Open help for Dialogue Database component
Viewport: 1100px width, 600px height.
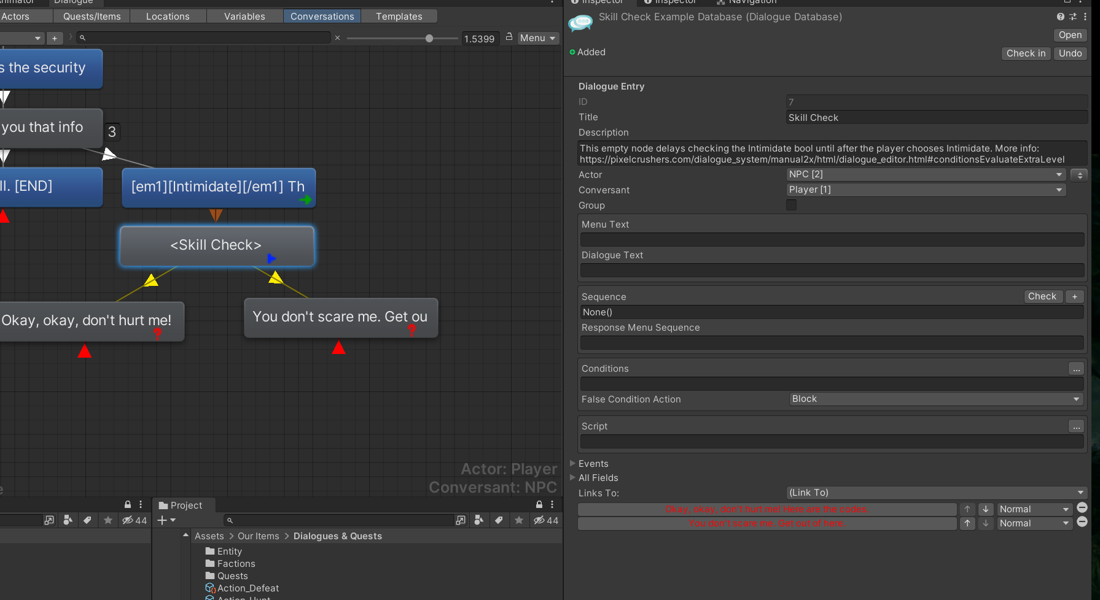pos(1061,17)
